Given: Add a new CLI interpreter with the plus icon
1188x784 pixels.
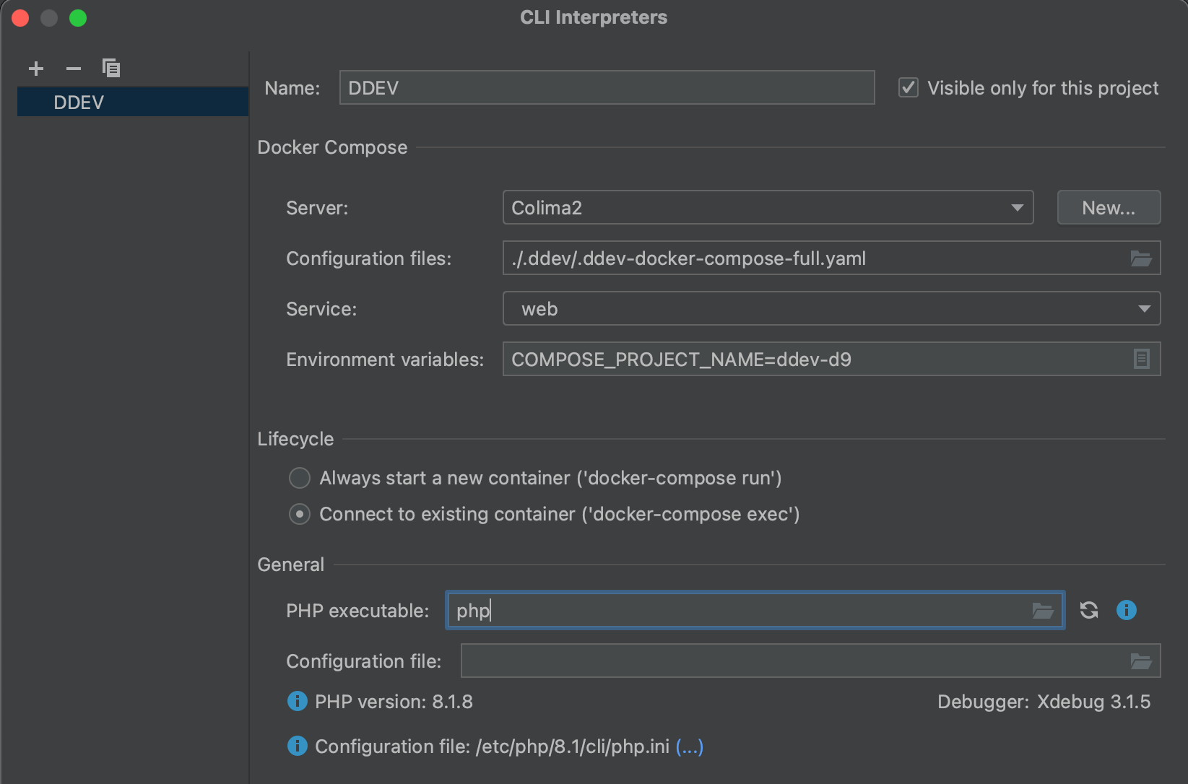Looking at the screenshot, I should pyautogui.click(x=35, y=68).
